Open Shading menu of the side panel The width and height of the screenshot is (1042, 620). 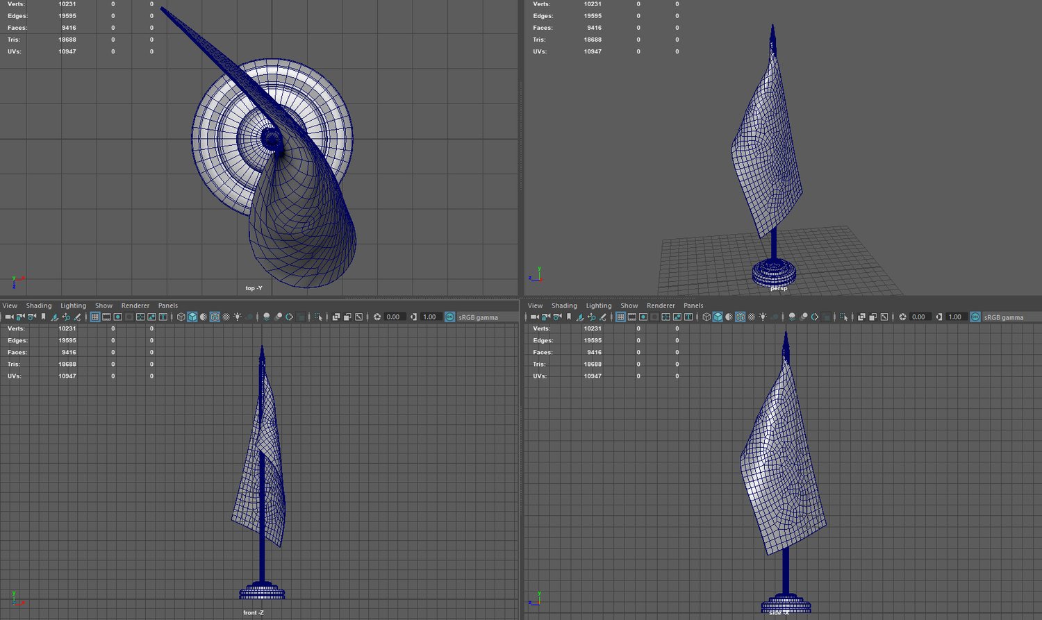point(564,305)
